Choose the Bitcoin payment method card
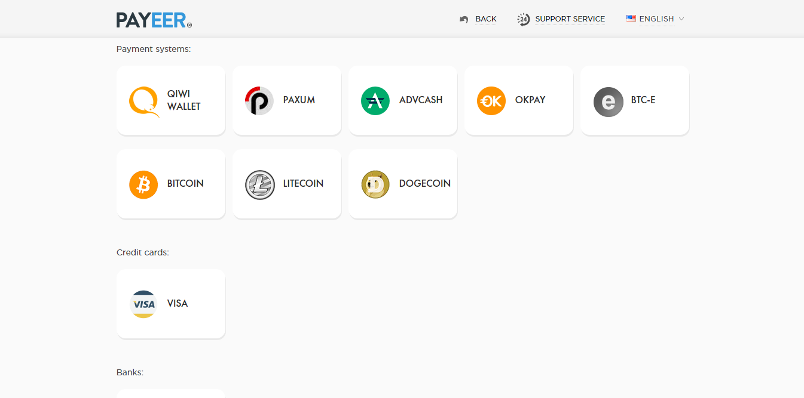The height and width of the screenshot is (398, 804). (x=171, y=184)
